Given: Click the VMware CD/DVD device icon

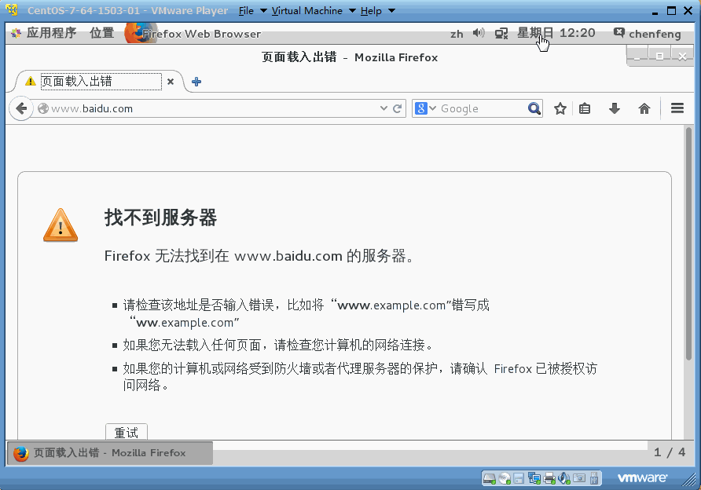Looking at the screenshot, I should tap(505, 479).
